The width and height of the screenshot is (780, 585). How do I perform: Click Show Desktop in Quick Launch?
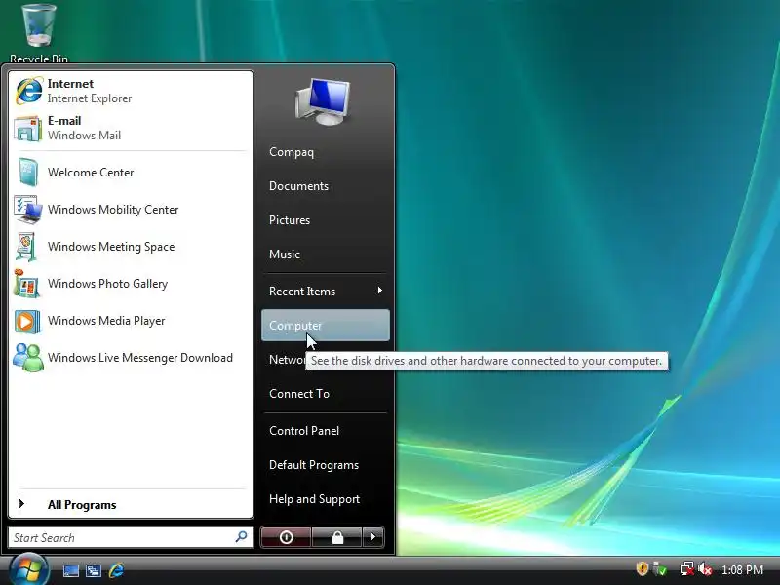[70, 570]
